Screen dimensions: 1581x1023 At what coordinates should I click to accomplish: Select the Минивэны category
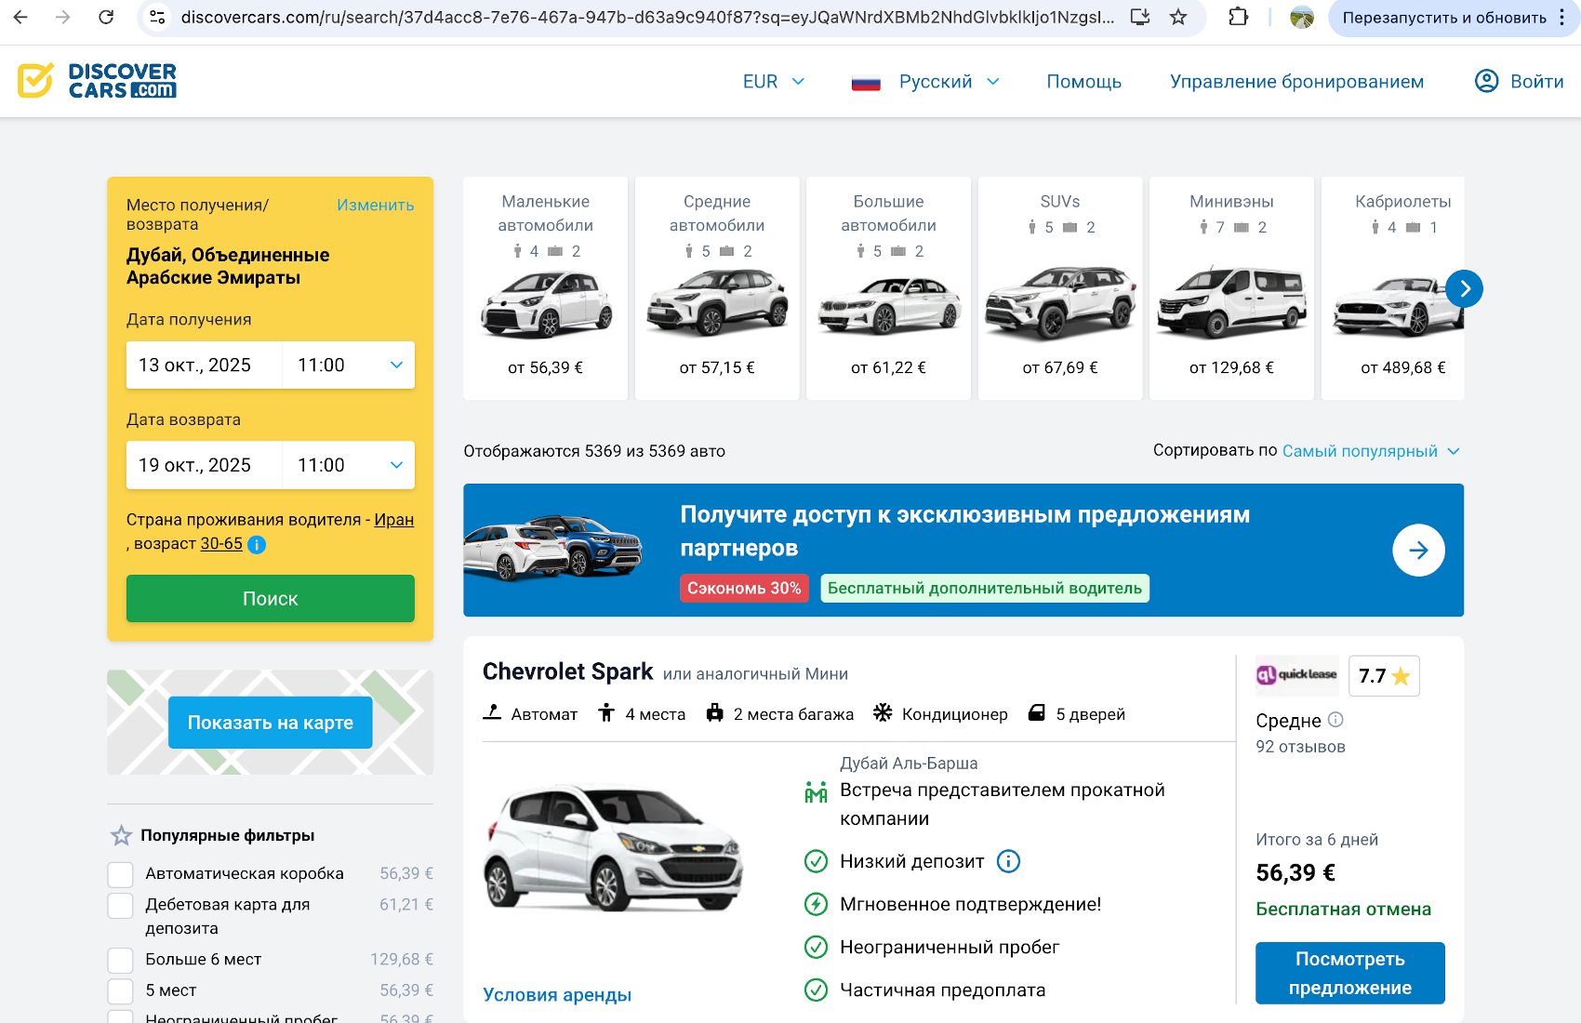(x=1231, y=288)
